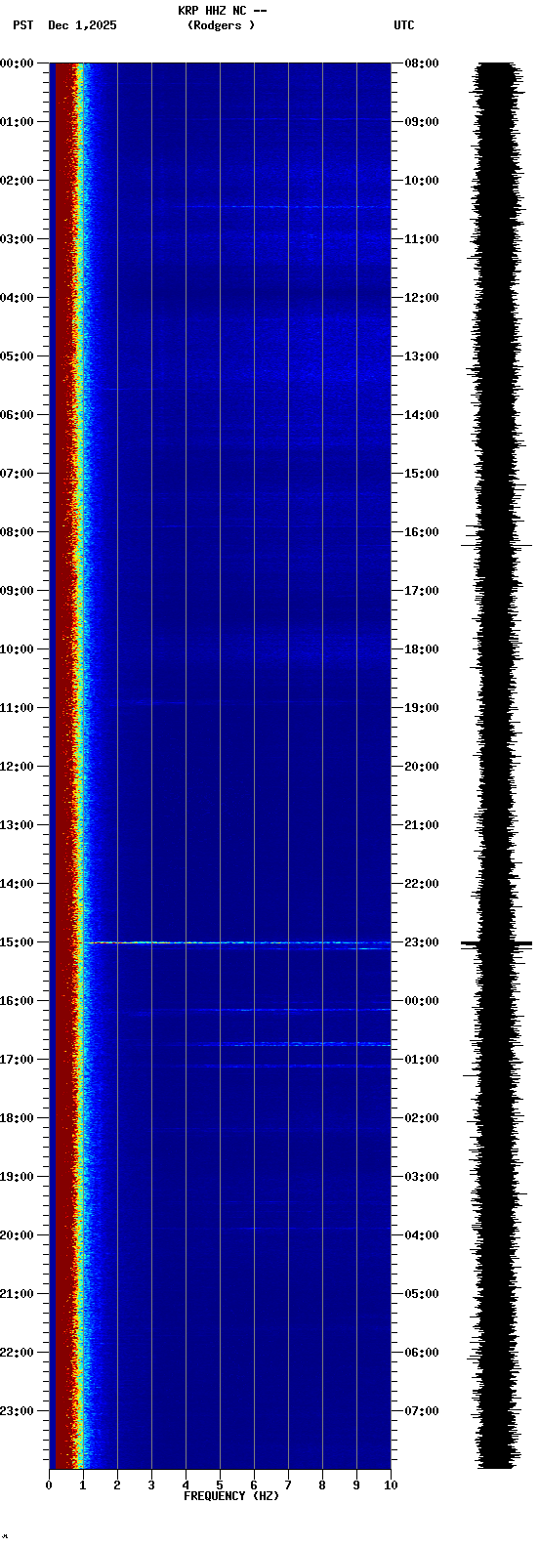The width and height of the screenshot is (539, 1547).
Task: Click the frequency axis tick label '2'
Action: [x=117, y=1485]
